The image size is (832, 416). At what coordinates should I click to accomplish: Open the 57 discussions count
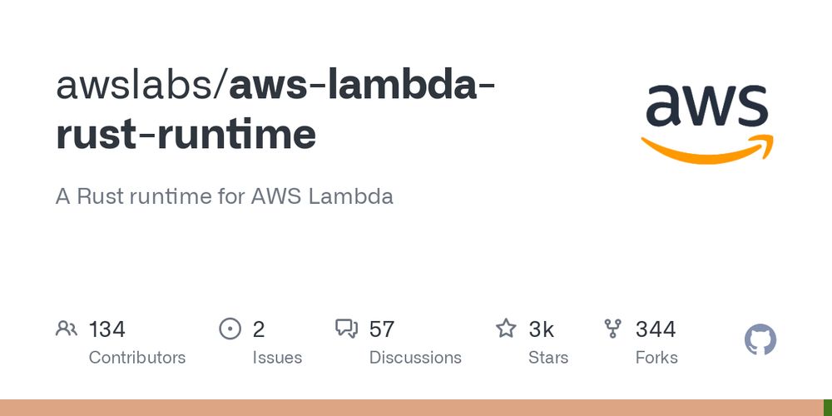click(x=382, y=329)
